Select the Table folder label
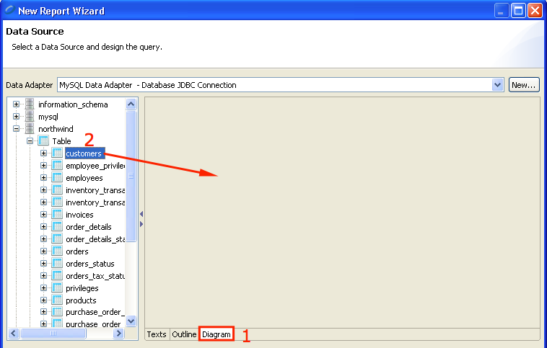Image resolution: width=547 pixels, height=348 pixels. click(62, 141)
